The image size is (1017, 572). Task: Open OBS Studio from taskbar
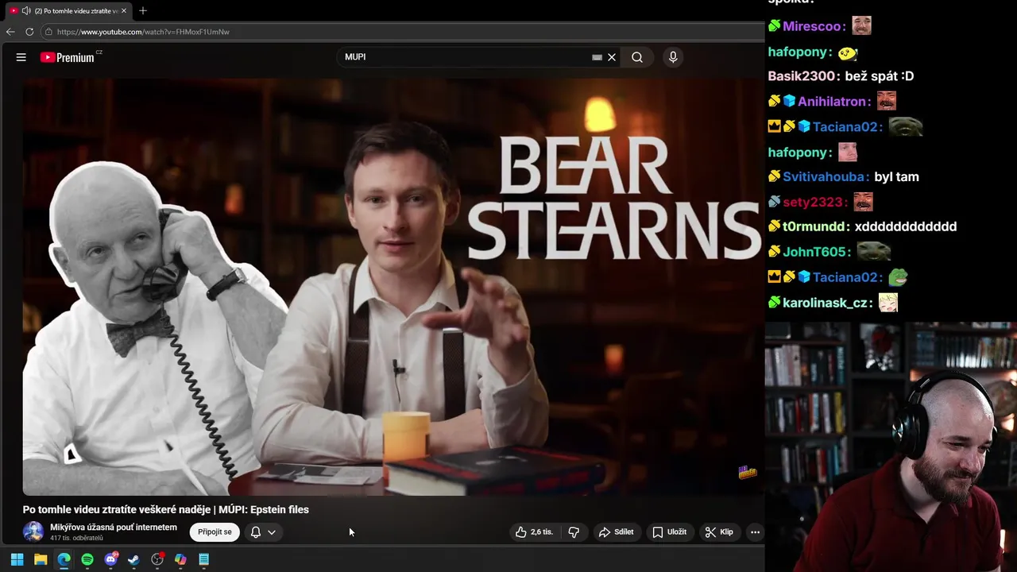click(x=157, y=560)
